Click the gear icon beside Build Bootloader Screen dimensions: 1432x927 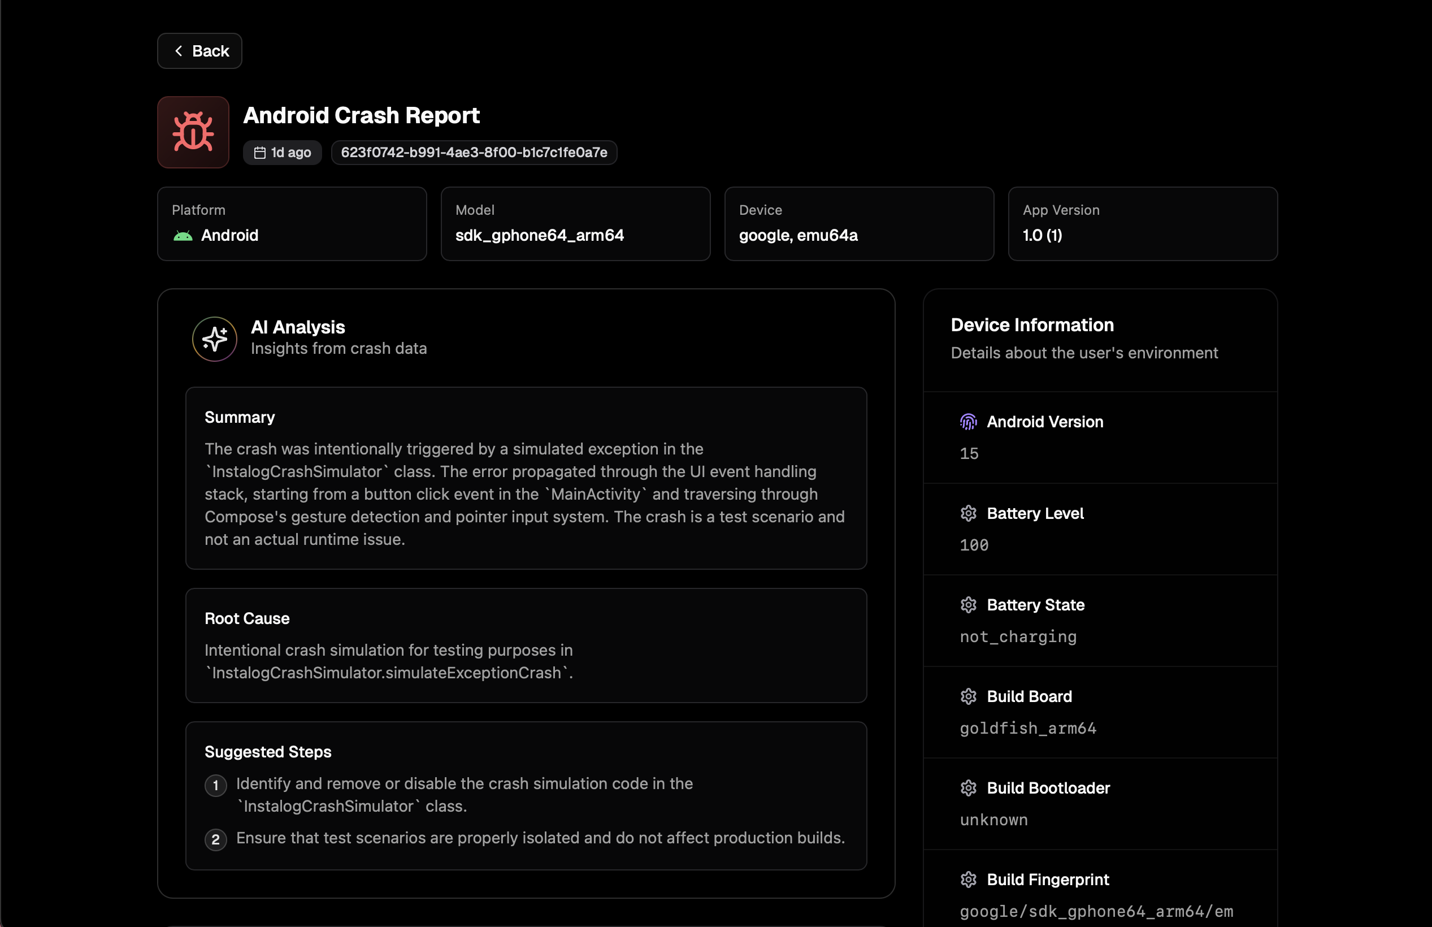pyautogui.click(x=968, y=788)
